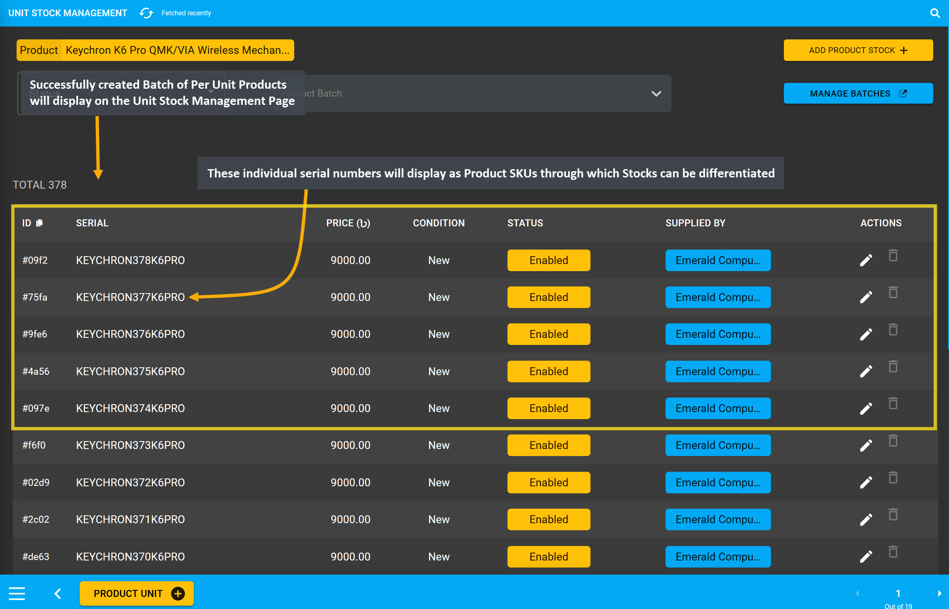Edit the KEYCHRON378K6PRO unit row
This screenshot has width=949, height=609.
pyautogui.click(x=866, y=260)
